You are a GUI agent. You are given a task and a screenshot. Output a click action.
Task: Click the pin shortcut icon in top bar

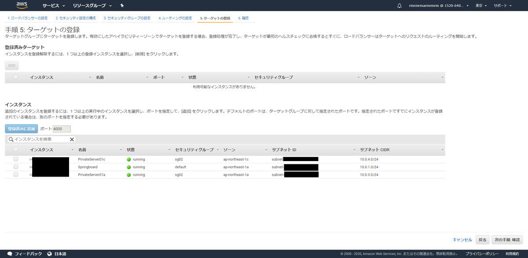coord(122,6)
